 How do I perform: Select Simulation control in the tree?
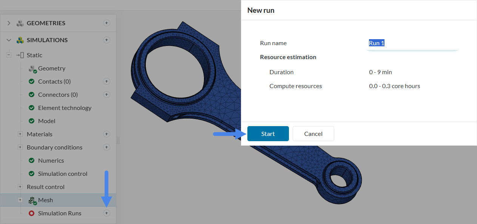pos(62,174)
